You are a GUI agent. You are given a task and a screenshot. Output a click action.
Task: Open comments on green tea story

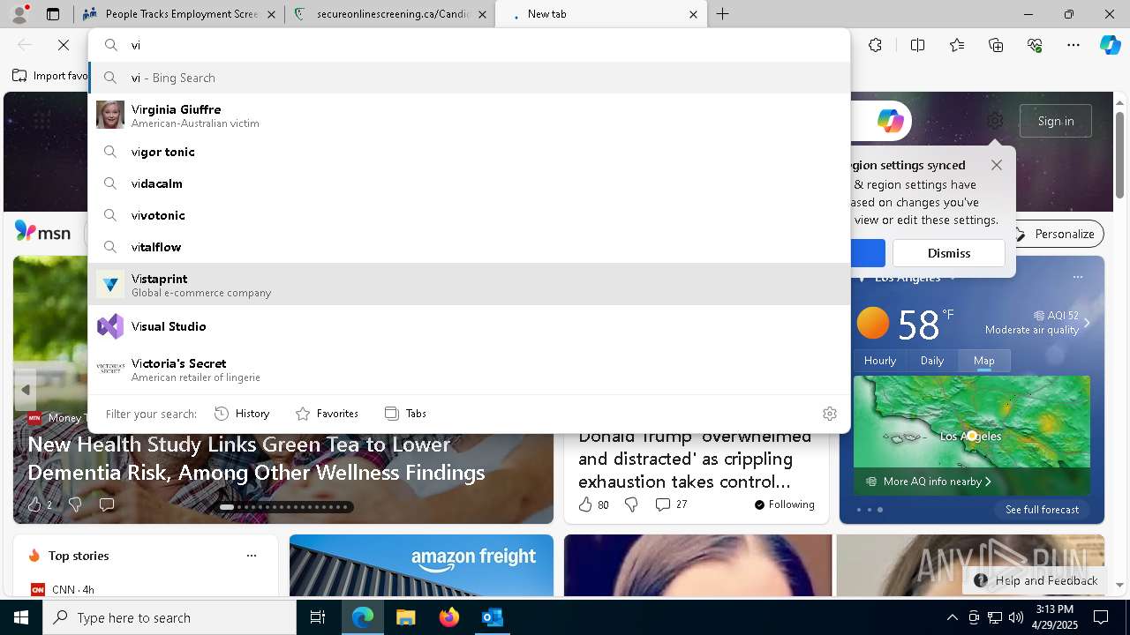[107, 504]
